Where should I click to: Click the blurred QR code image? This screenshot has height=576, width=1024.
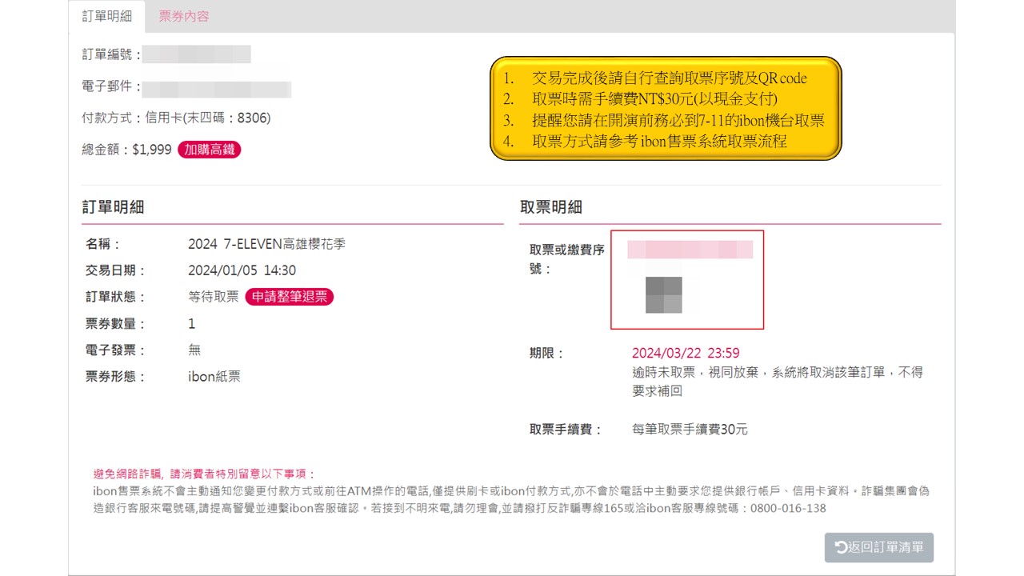tap(663, 295)
